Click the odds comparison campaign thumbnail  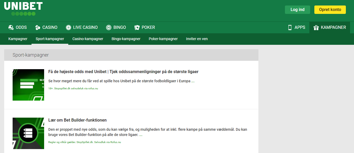pyautogui.click(x=28, y=85)
